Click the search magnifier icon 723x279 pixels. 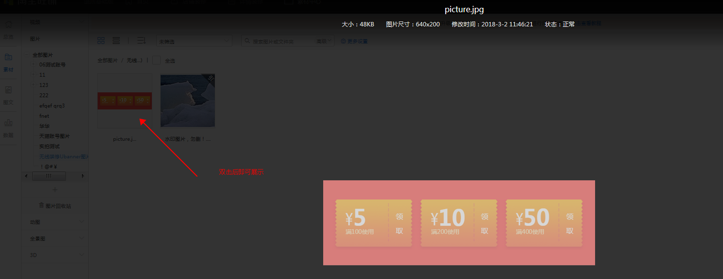coord(248,42)
